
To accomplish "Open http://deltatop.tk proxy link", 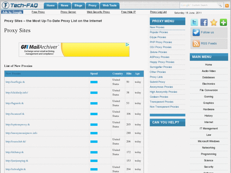I will click(x=15, y=152).
